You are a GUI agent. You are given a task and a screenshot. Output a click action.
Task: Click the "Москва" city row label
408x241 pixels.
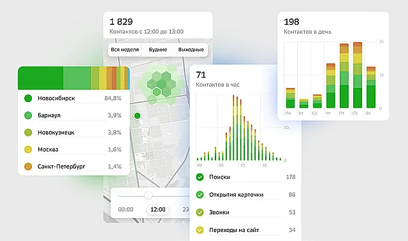48,149
